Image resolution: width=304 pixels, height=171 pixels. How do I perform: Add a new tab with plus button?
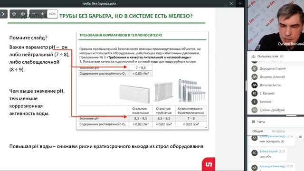(240, 3)
